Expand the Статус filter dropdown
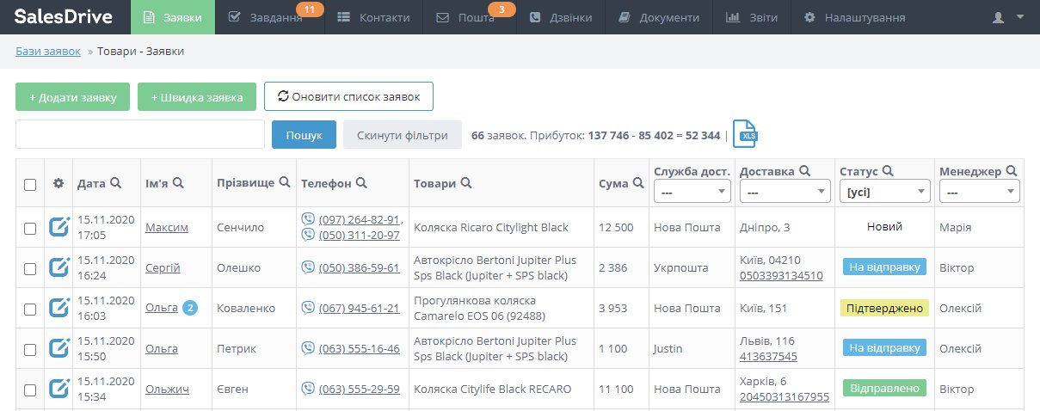Viewport: 1040px width, 411px height. (x=884, y=192)
